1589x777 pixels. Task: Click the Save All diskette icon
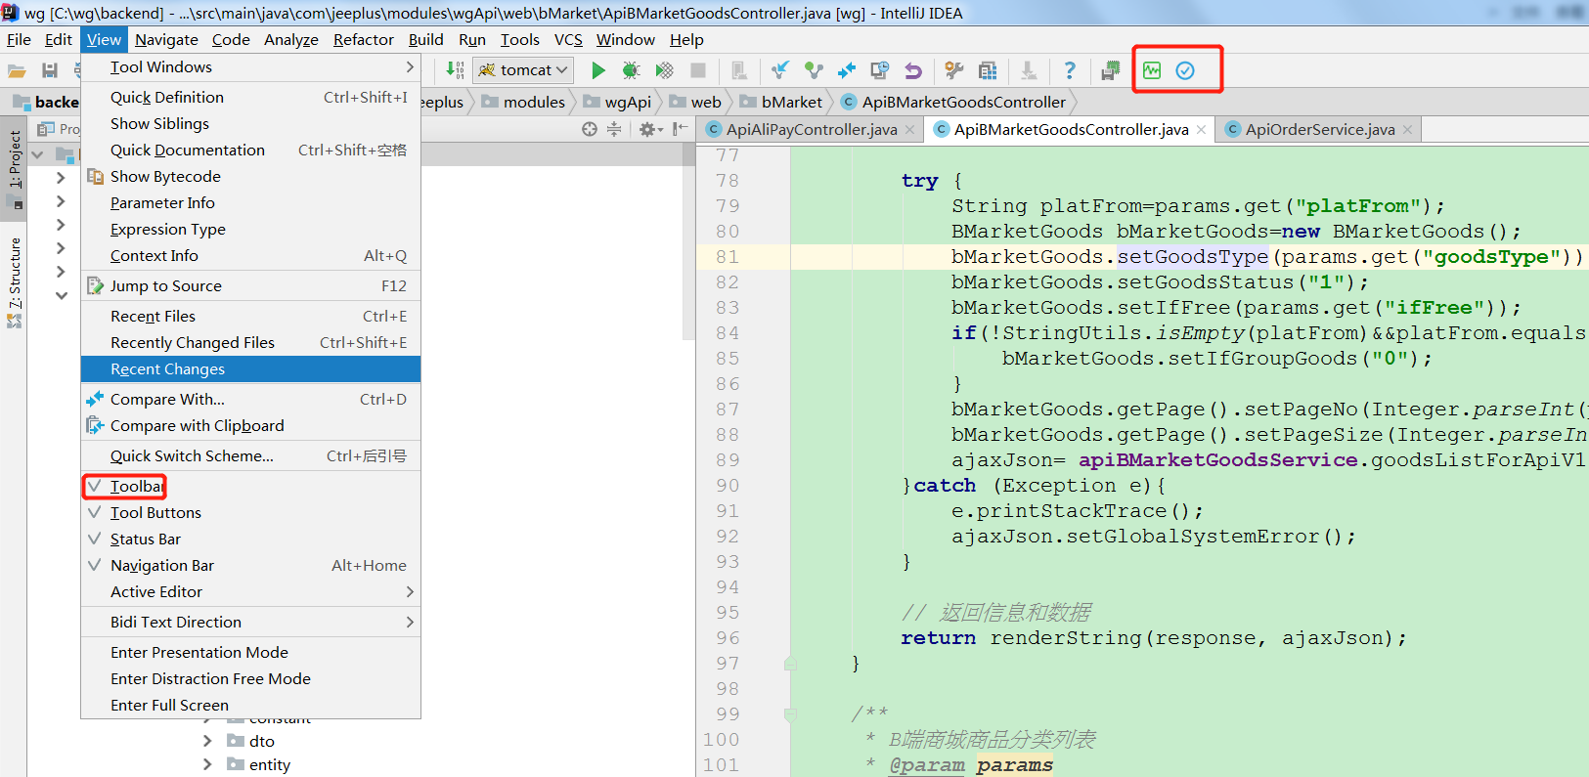coord(50,70)
